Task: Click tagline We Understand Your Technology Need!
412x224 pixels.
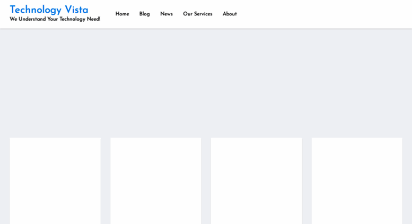Action: [55, 19]
